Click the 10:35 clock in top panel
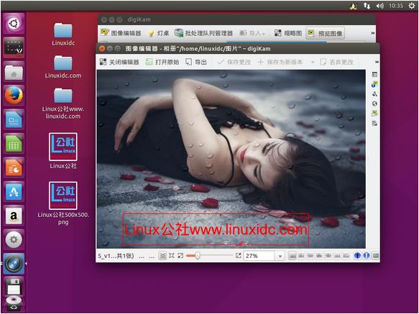The height and width of the screenshot is (314, 419). (396, 6)
